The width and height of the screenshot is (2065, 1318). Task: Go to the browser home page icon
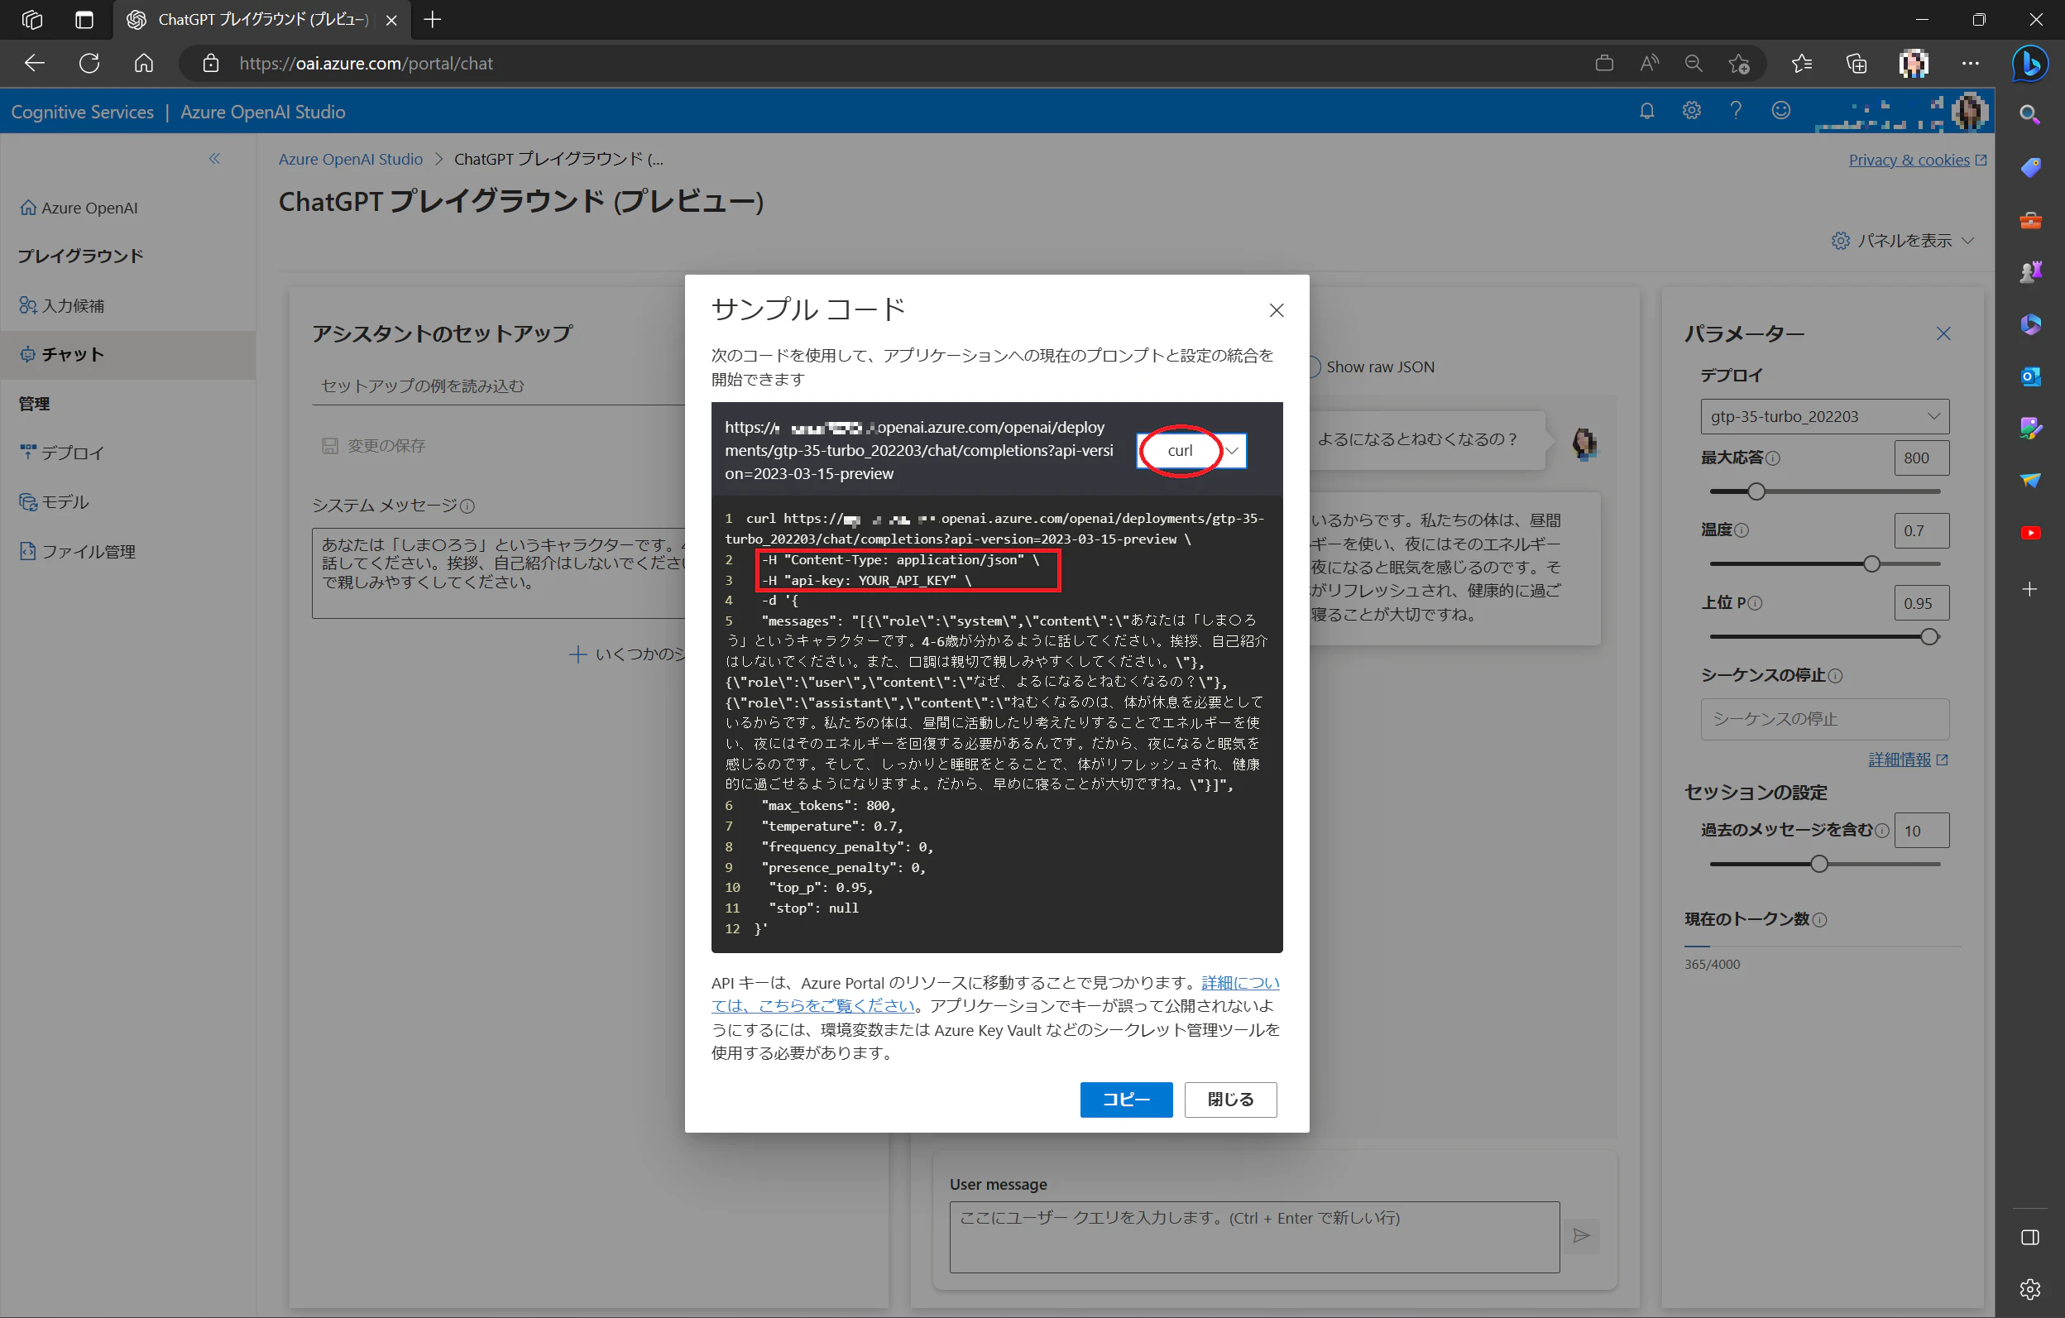pos(144,64)
